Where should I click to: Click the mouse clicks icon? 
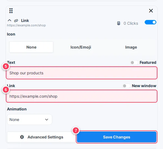pos(119,23)
